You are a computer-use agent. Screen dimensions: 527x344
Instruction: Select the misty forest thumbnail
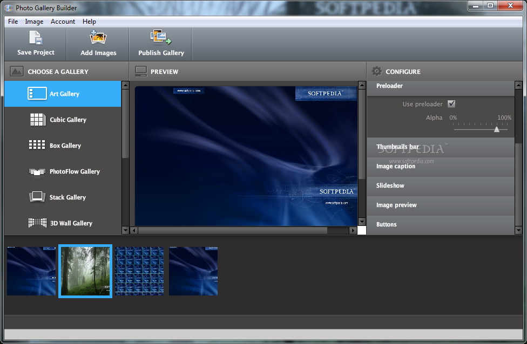tap(85, 271)
